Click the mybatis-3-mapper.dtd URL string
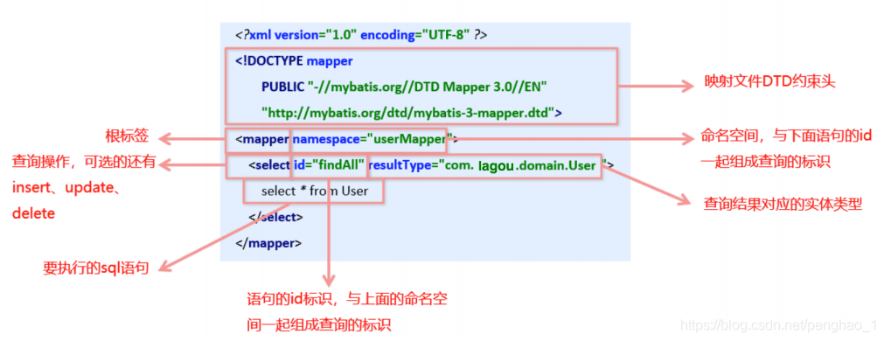This screenshot has height=341, width=884. tap(412, 113)
